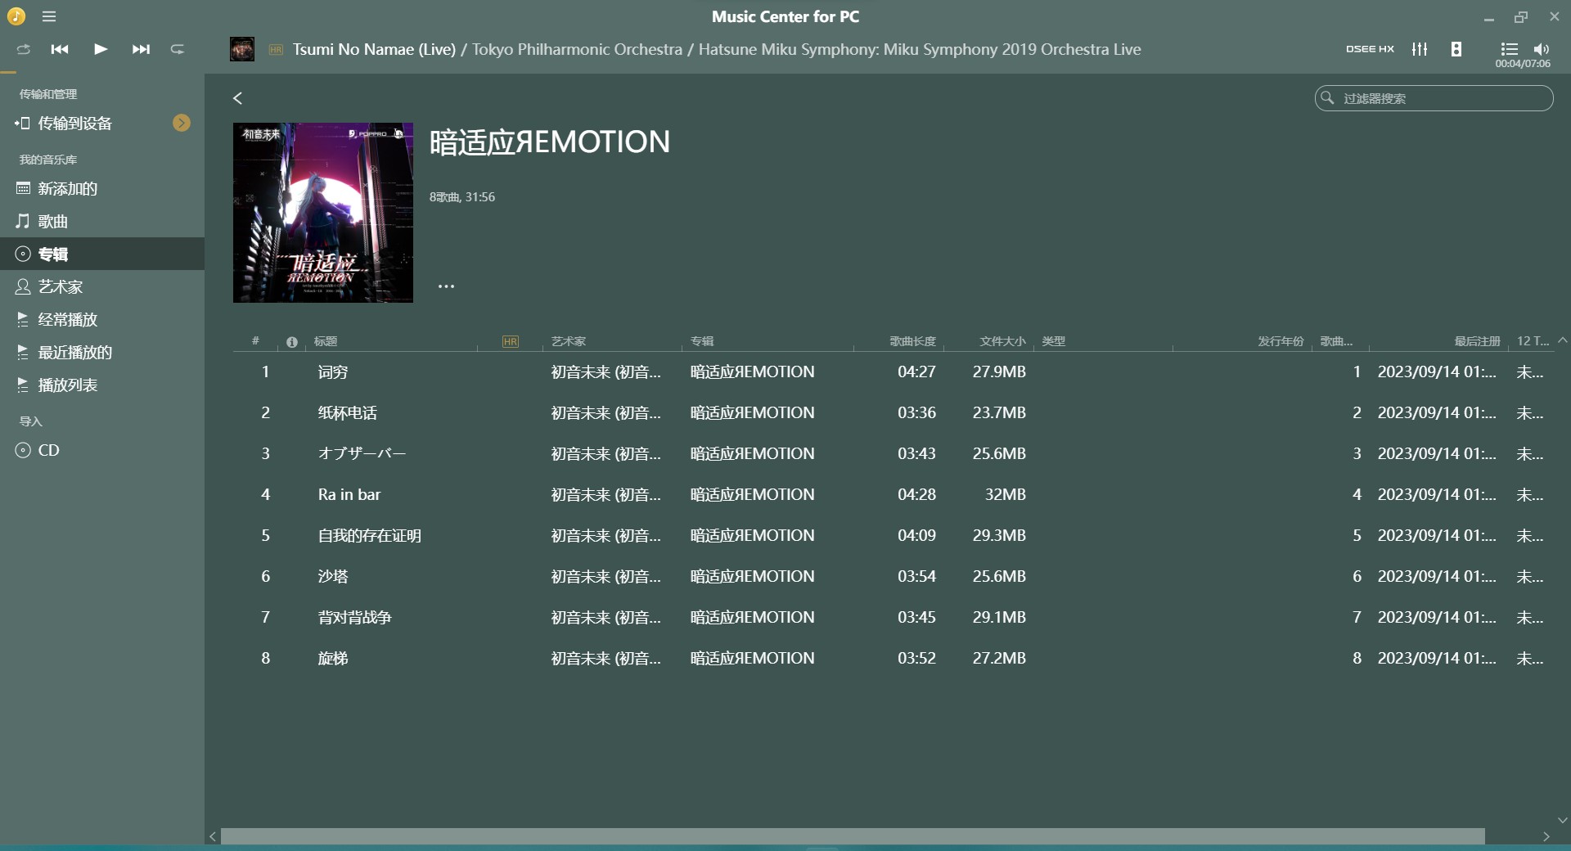
Task: Start playback with the play button
Action: (x=101, y=49)
